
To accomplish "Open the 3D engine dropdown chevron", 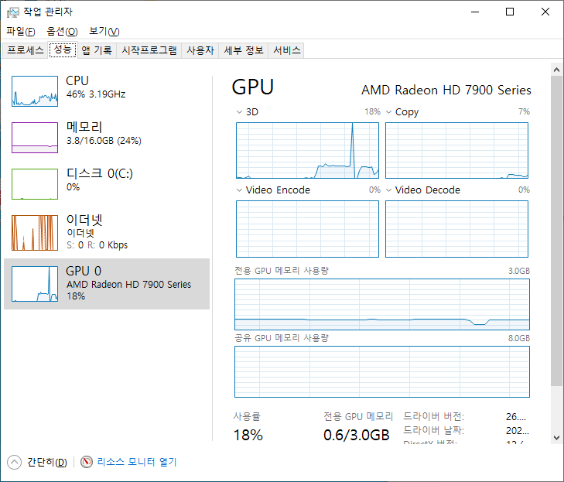I will point(239,112).
